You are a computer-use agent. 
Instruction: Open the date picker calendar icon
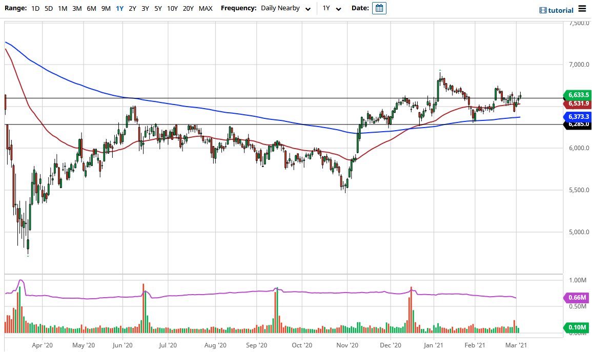pos(379,9)
